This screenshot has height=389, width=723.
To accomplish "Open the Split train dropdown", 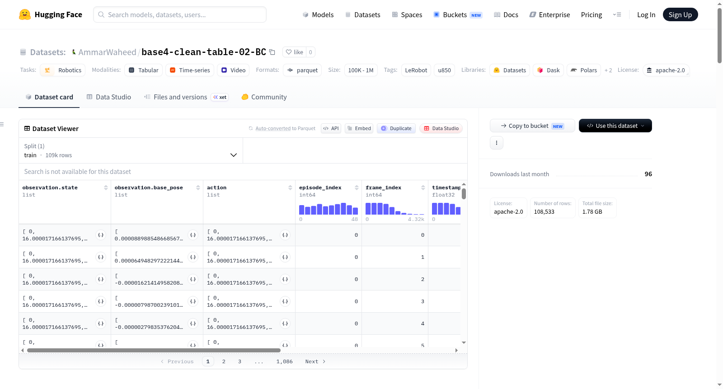I will tap(131, 150).
